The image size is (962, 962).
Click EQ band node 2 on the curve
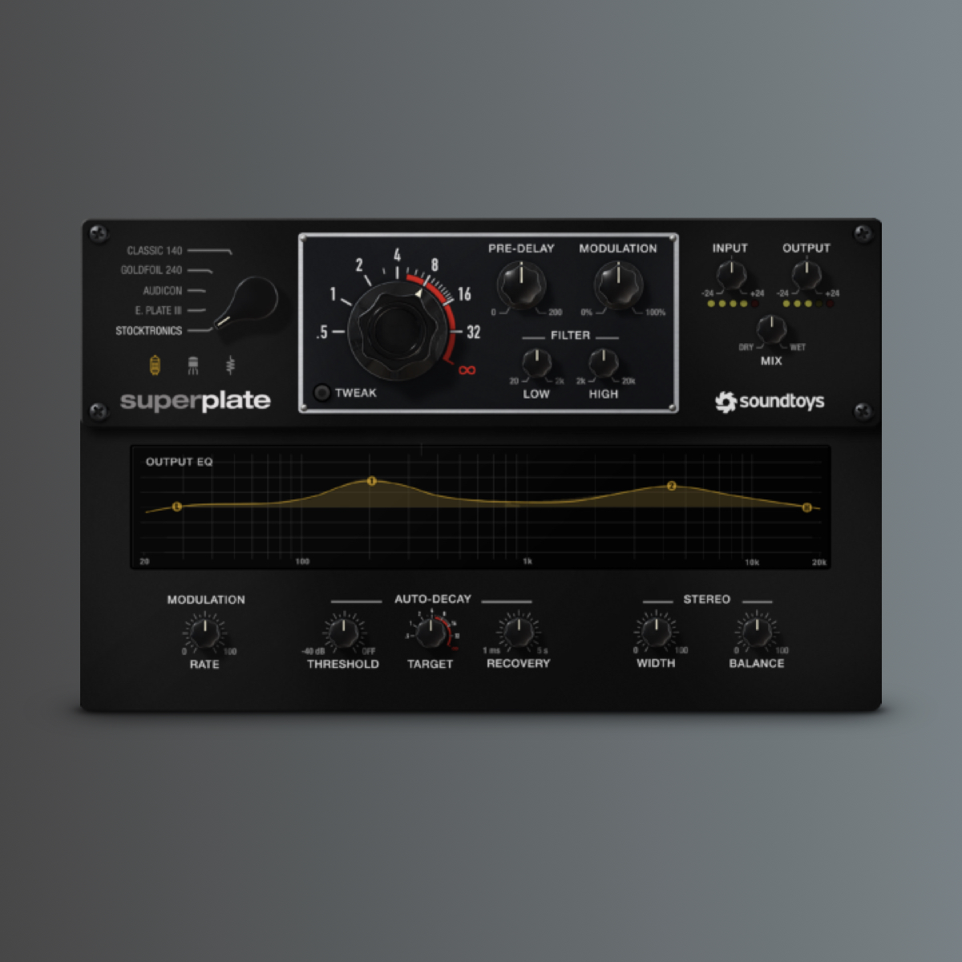pyautogui.click(x=672, y=487)
